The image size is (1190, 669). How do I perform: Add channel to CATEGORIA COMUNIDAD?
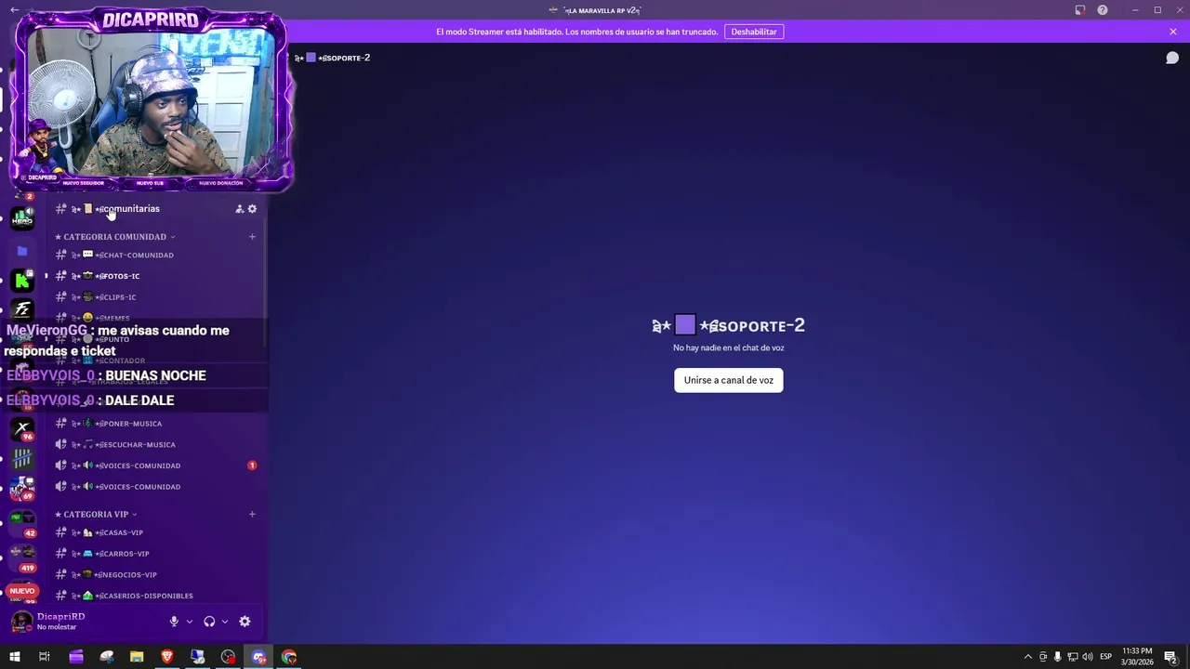point(252,237)
